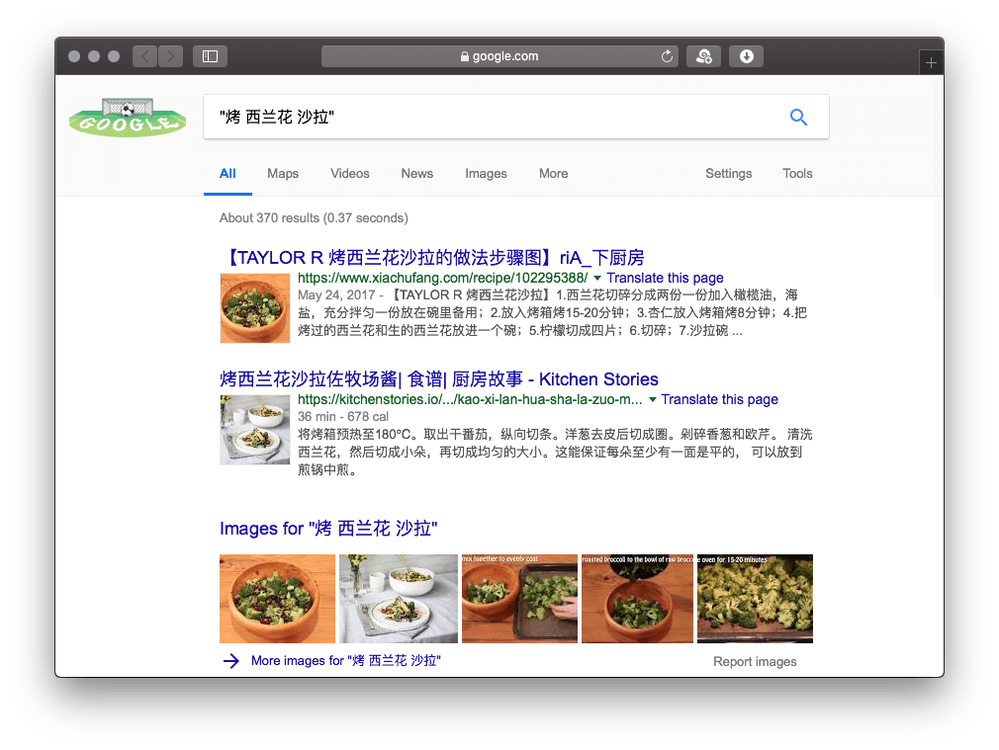999x750 pixels.
Task: Click the Safari forward arrow button
Action: click(170, 56)
